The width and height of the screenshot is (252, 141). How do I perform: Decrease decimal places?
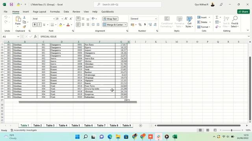click(x=155, y=25)
